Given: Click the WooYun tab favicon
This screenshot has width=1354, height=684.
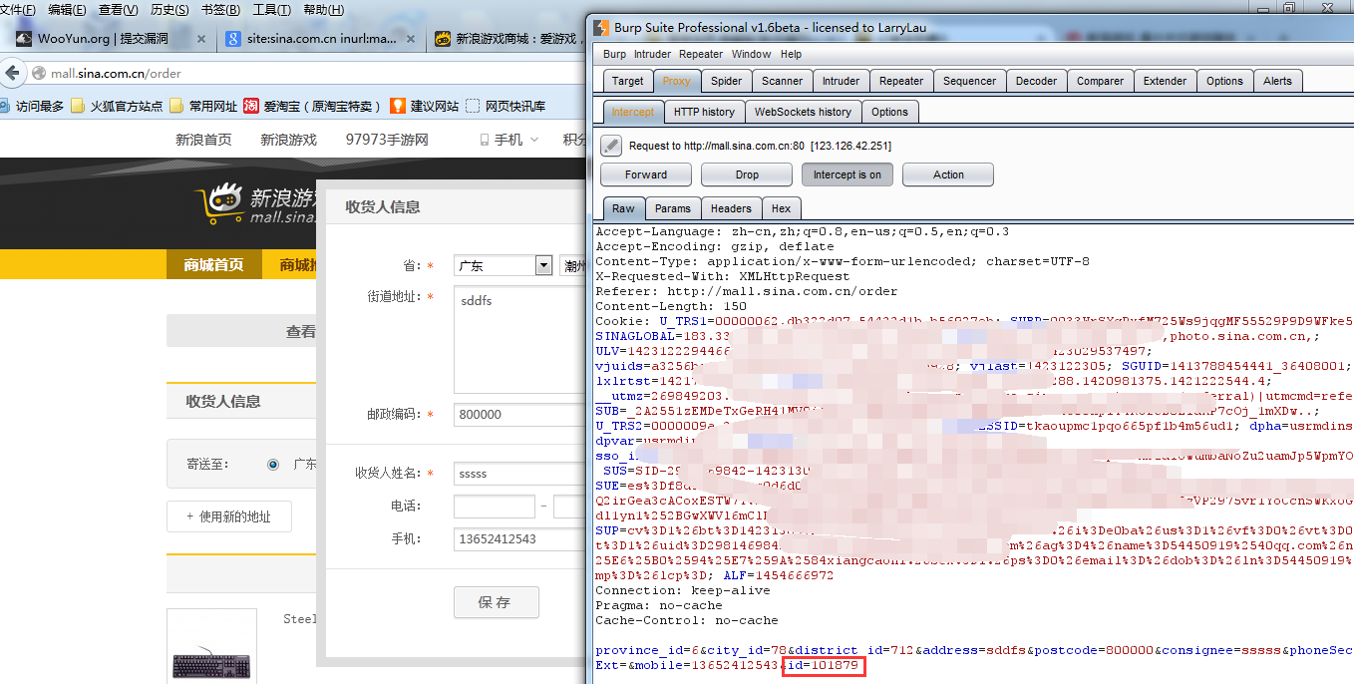Looking at the screenshot, I should point(24,39).
